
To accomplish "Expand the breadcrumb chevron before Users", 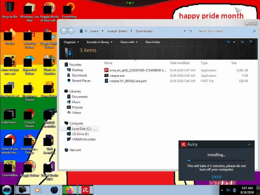I will [x=86, y=31].
